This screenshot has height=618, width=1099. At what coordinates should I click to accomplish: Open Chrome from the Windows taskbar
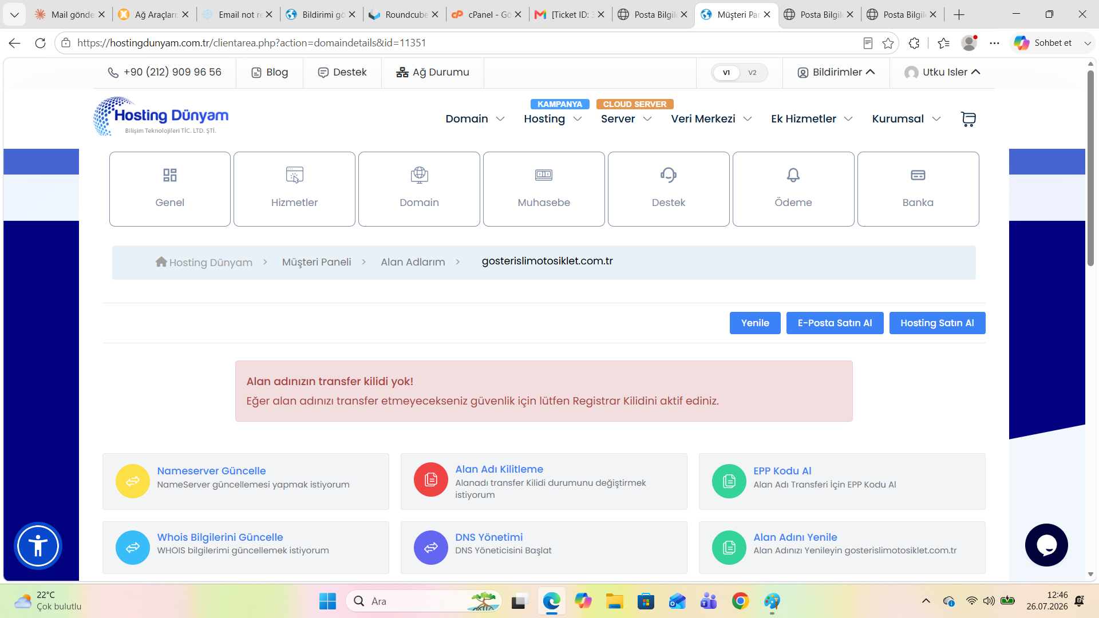coord(740,601)
